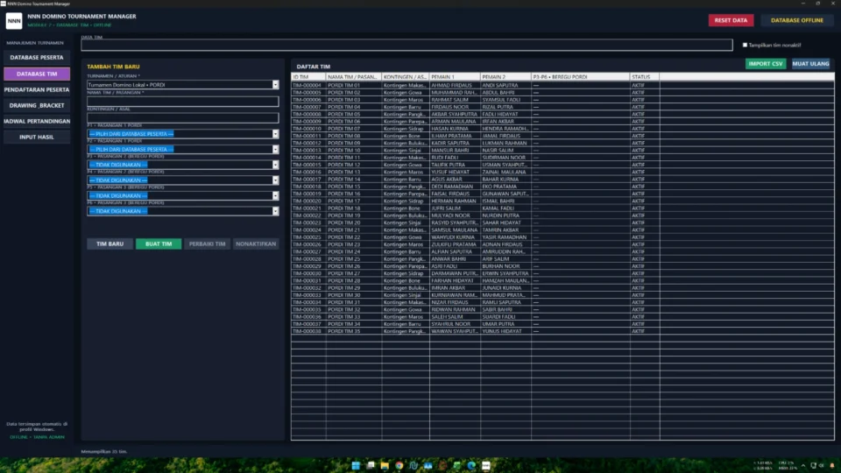Select row TIM-000030 PORDI TIM 27
Image resolution: width=841 pixels, height=473 pixels.
click(x=562, y=273)
